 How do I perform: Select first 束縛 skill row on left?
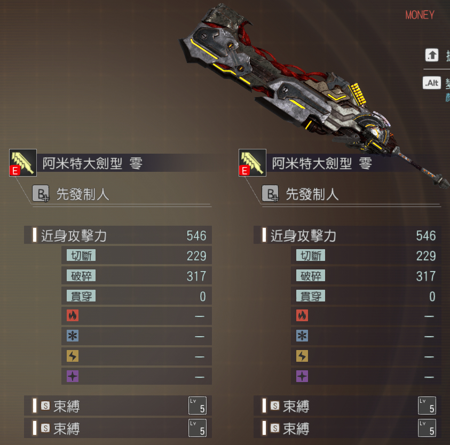[118, 406]
